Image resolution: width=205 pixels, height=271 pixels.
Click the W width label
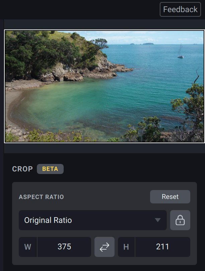[28, 247]
